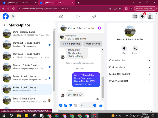158x118 pixels.
Task: Click the message input field Aa
Action: tap(86, 105)
